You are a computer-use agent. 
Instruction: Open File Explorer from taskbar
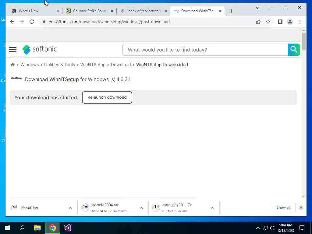coord(37,228)
